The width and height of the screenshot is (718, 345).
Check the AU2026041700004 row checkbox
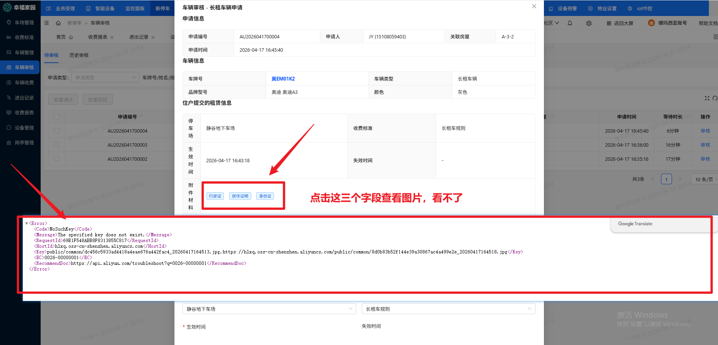(56, 130)
